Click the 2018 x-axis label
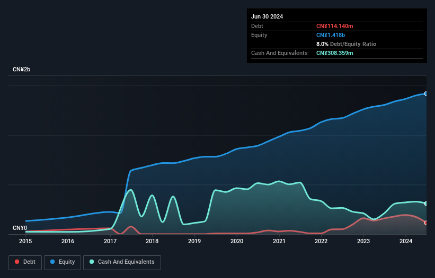This screenshot has height=278, width=435. 152,241
